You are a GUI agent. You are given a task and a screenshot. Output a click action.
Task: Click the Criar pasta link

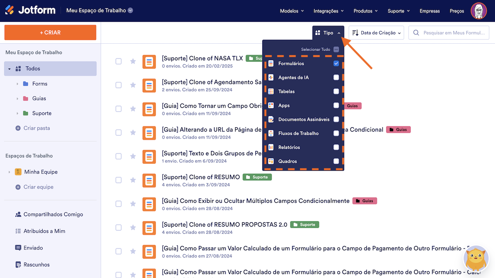pyautogui.click(x=37, y=128)
